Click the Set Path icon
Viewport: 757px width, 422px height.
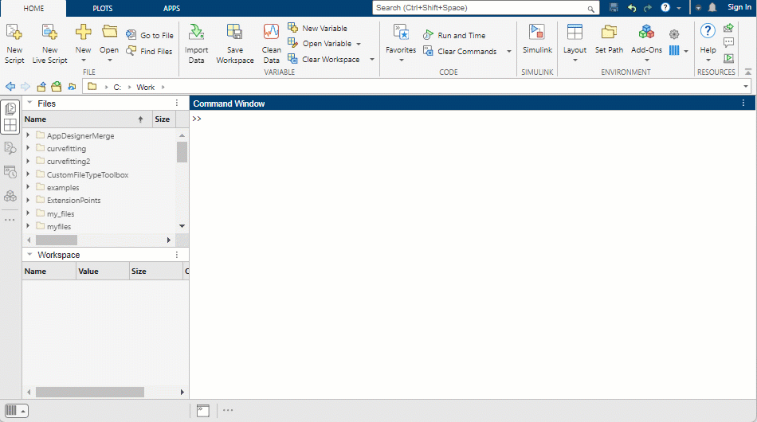609,33
